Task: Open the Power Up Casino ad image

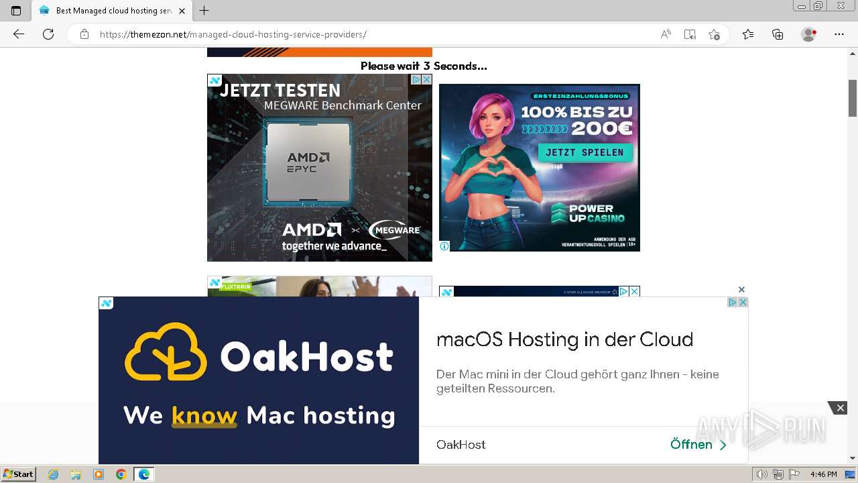Action: coord(540,168)
